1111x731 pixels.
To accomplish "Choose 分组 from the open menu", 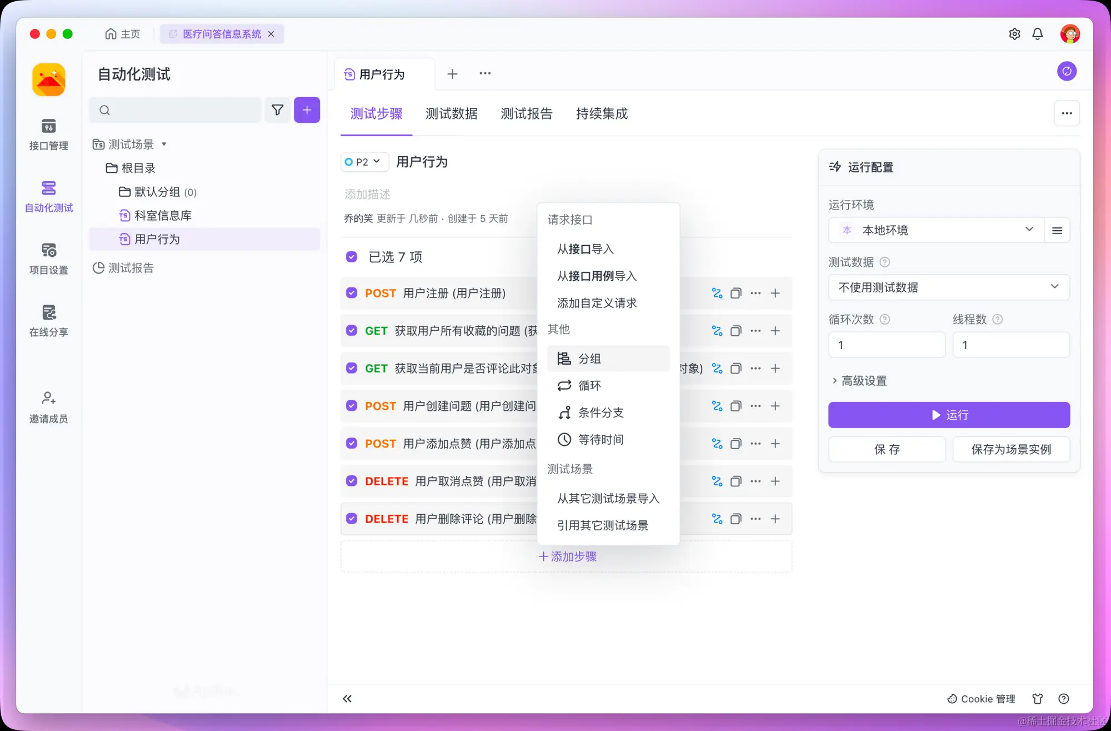I will 590,359.
